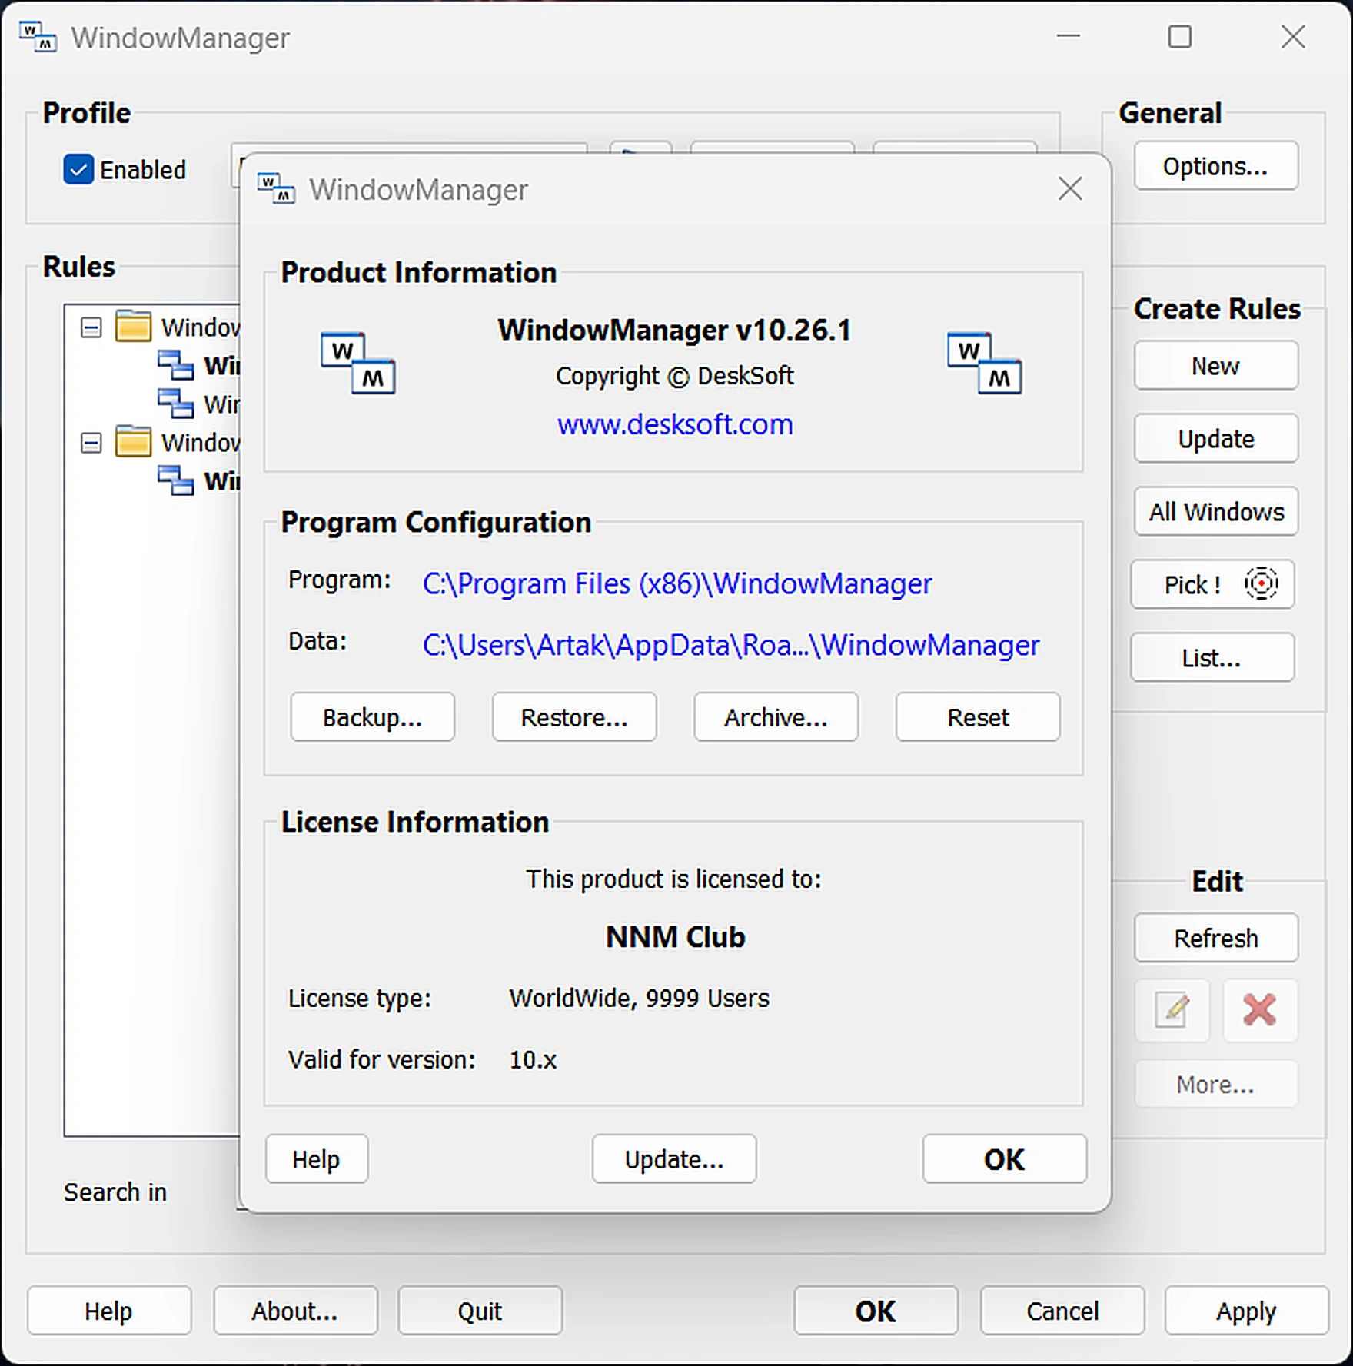Click the pencil edit rule icon
Viewport: 1353px width, 1366px height.
pos(1172,1010)
